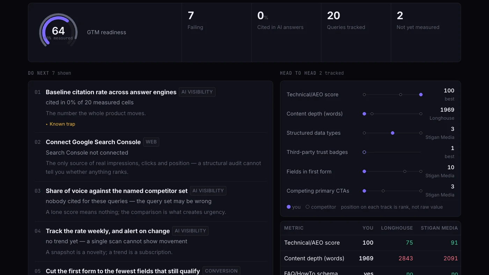Viewport: 489px width, 275px height.
Task: Click Stigan Media's green 91 score cell
Action: [x=454, y=243]
